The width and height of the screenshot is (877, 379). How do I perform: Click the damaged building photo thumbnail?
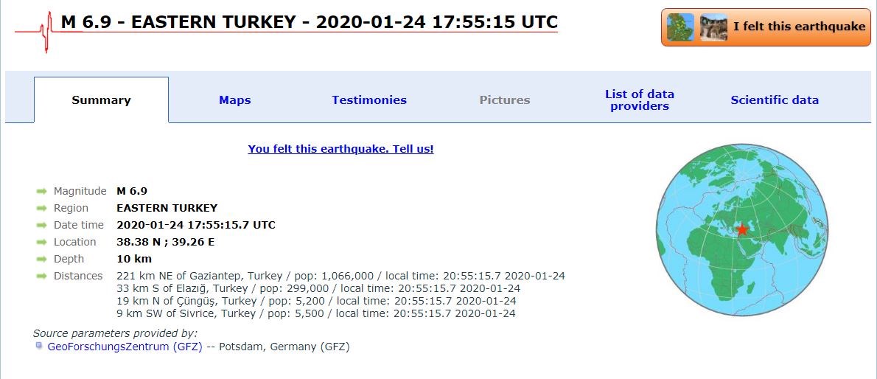713,27
